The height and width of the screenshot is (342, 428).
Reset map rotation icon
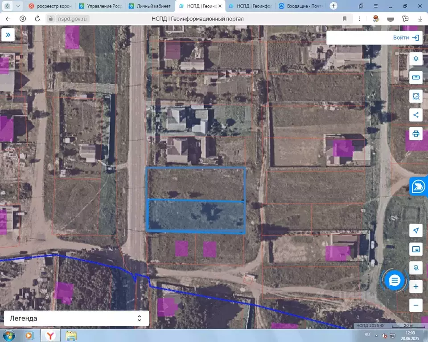(x=416, y=268)
